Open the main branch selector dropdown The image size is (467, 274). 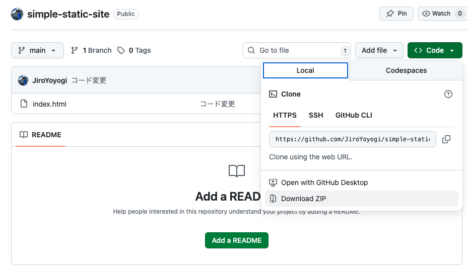coord(37,50)
